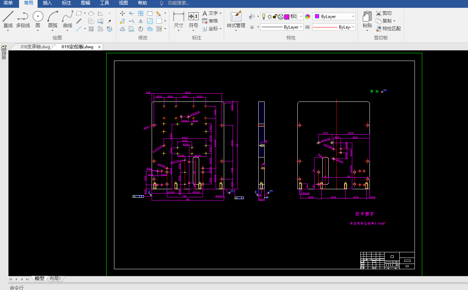Image resolution: width=468 pixels, height=290 pixels.
Task: Click the 表格 table button
Action: [210, 21]
